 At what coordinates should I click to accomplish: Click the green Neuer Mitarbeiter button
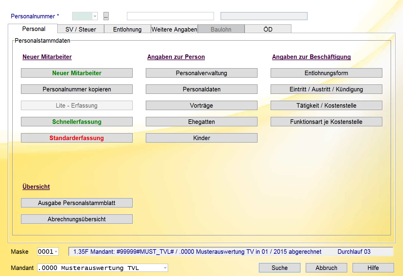click(x=77, y=73)
